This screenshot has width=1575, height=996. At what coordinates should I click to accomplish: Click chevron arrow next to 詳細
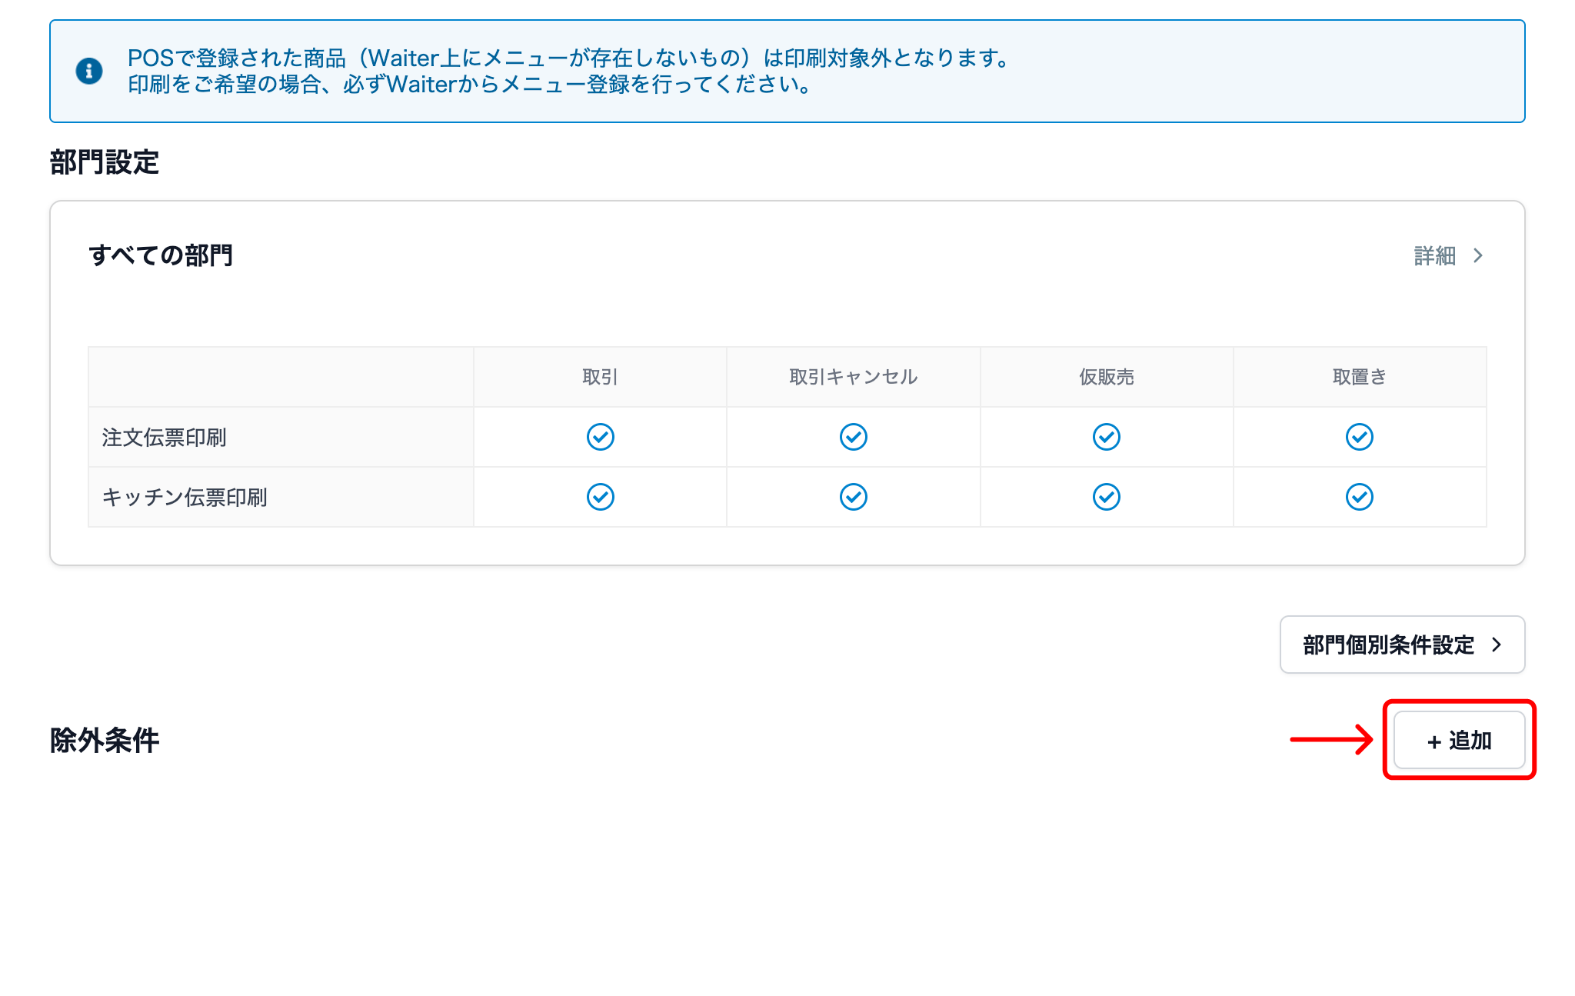point(1477,256)
